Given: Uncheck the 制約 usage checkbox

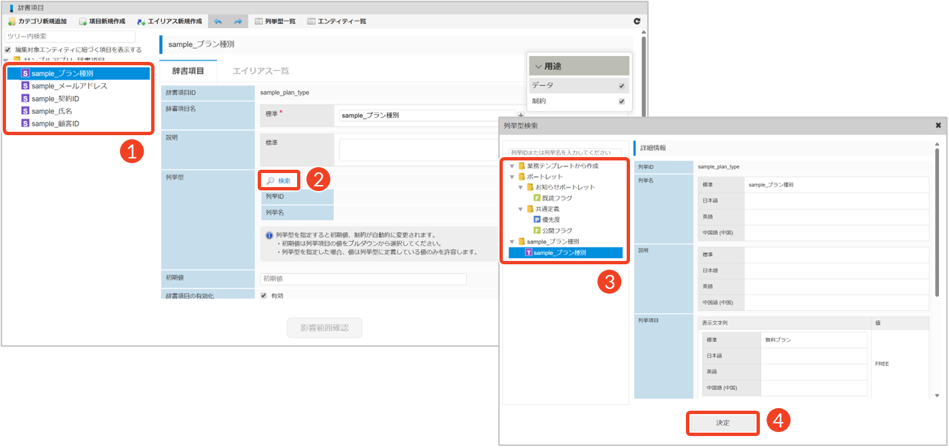Looking at the screenshot, I should click(x=621, y=102).
